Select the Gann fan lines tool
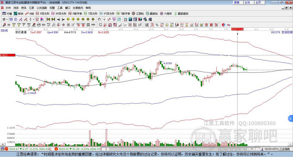Viewport: 293px width, 157px height. tap(105, 25)
